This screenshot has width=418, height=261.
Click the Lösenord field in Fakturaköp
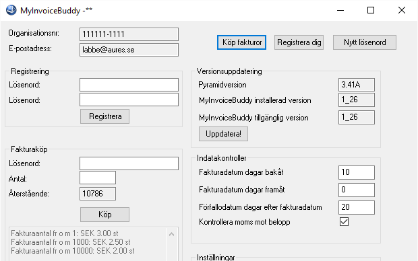(129, 163)
